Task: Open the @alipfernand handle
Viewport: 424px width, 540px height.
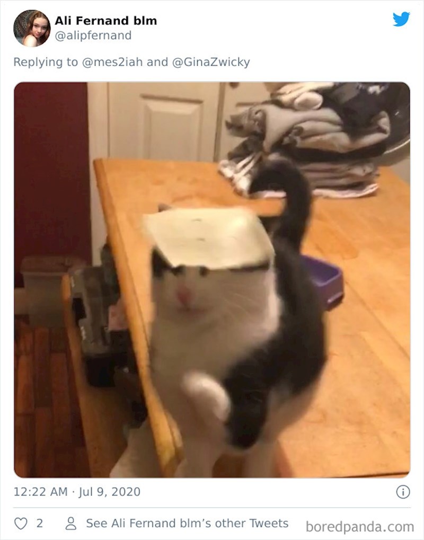Action: (93, 36)
